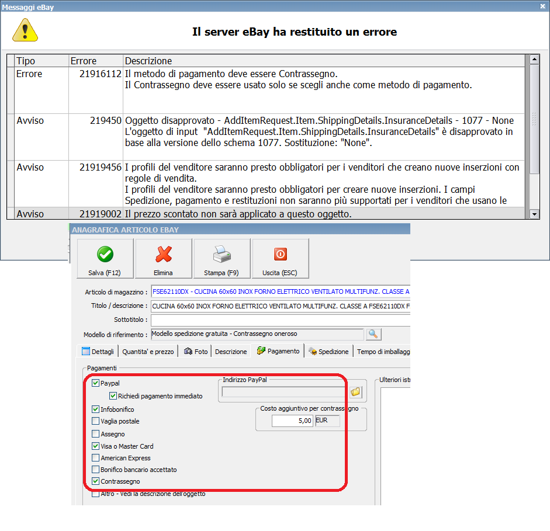Viewport: 550px width, 531px height.
Task: Tick the 'Altro - Vedi la descrizione dell'oggetto' checkbox
Action: click(95, 494)
